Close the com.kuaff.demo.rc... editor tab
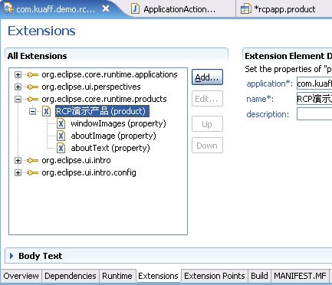The width and height of the screenshot is (332, 285). point(106,9)
